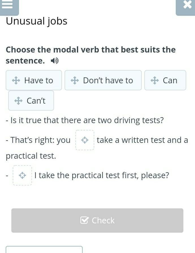This screenshot has width=195, height=253.
Task: Choose the 'Can't' word chip
Action: coord(31,101)
